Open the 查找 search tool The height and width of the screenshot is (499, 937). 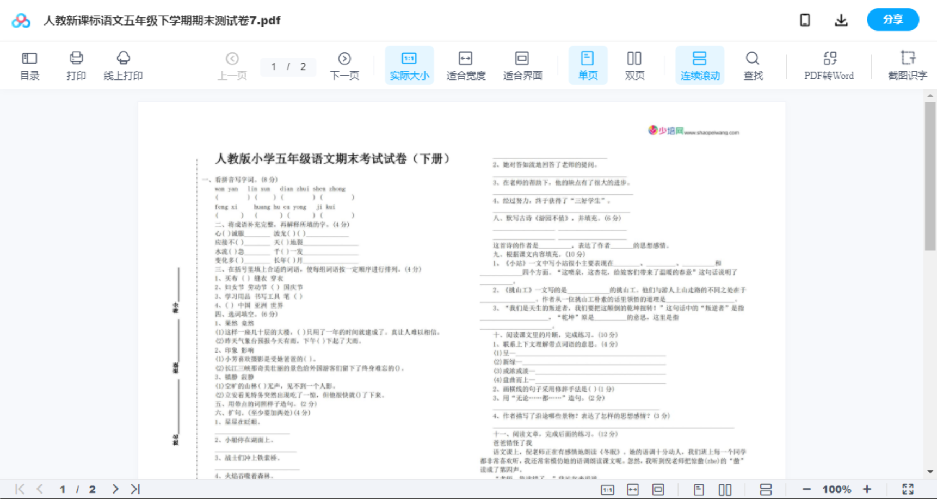click(753, 64)
